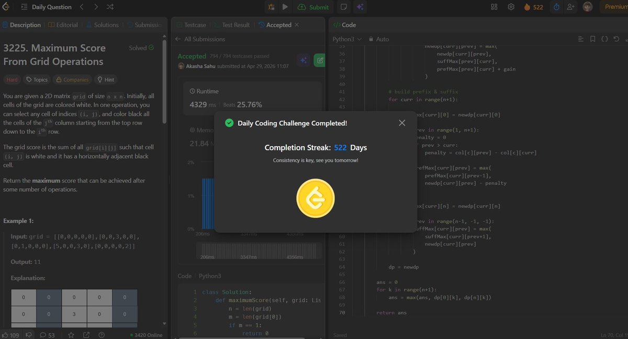This screenshot has width=628, height=339.
Task: Click the 522 streak fire counter
Action: click(x=533, y=7)
